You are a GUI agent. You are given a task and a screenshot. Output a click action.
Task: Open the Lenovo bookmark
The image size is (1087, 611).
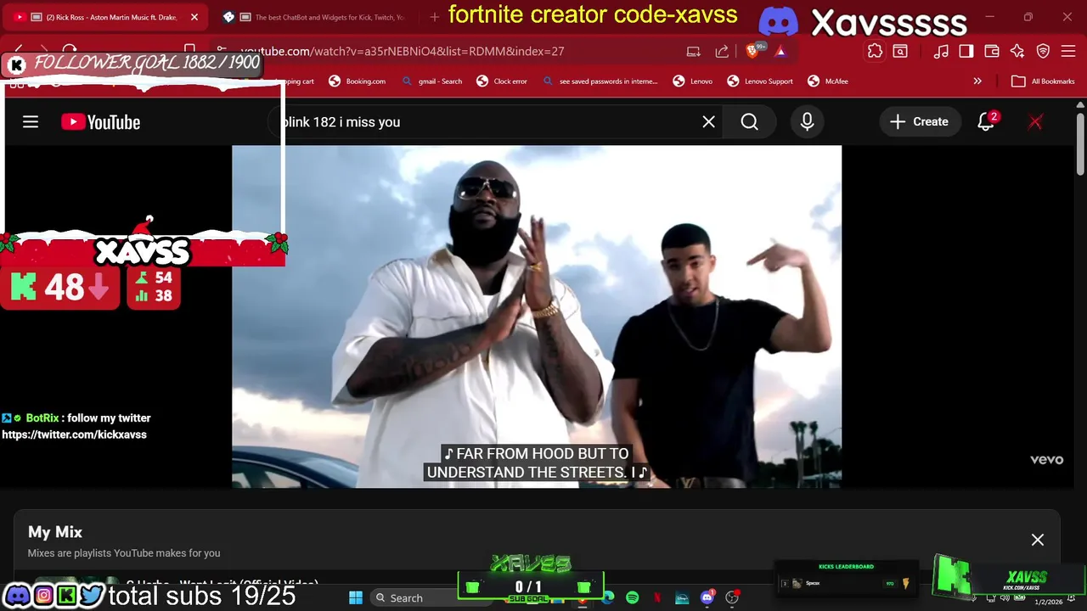click(693, 81)
